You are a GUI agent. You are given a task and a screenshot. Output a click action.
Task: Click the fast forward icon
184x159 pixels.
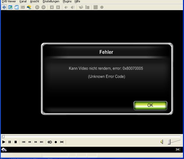[36, 142]
